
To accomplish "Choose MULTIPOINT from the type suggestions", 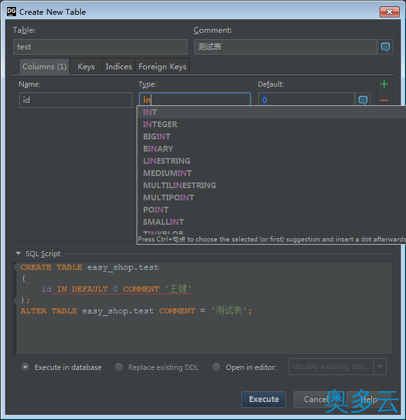I will [x=271, y=197].
